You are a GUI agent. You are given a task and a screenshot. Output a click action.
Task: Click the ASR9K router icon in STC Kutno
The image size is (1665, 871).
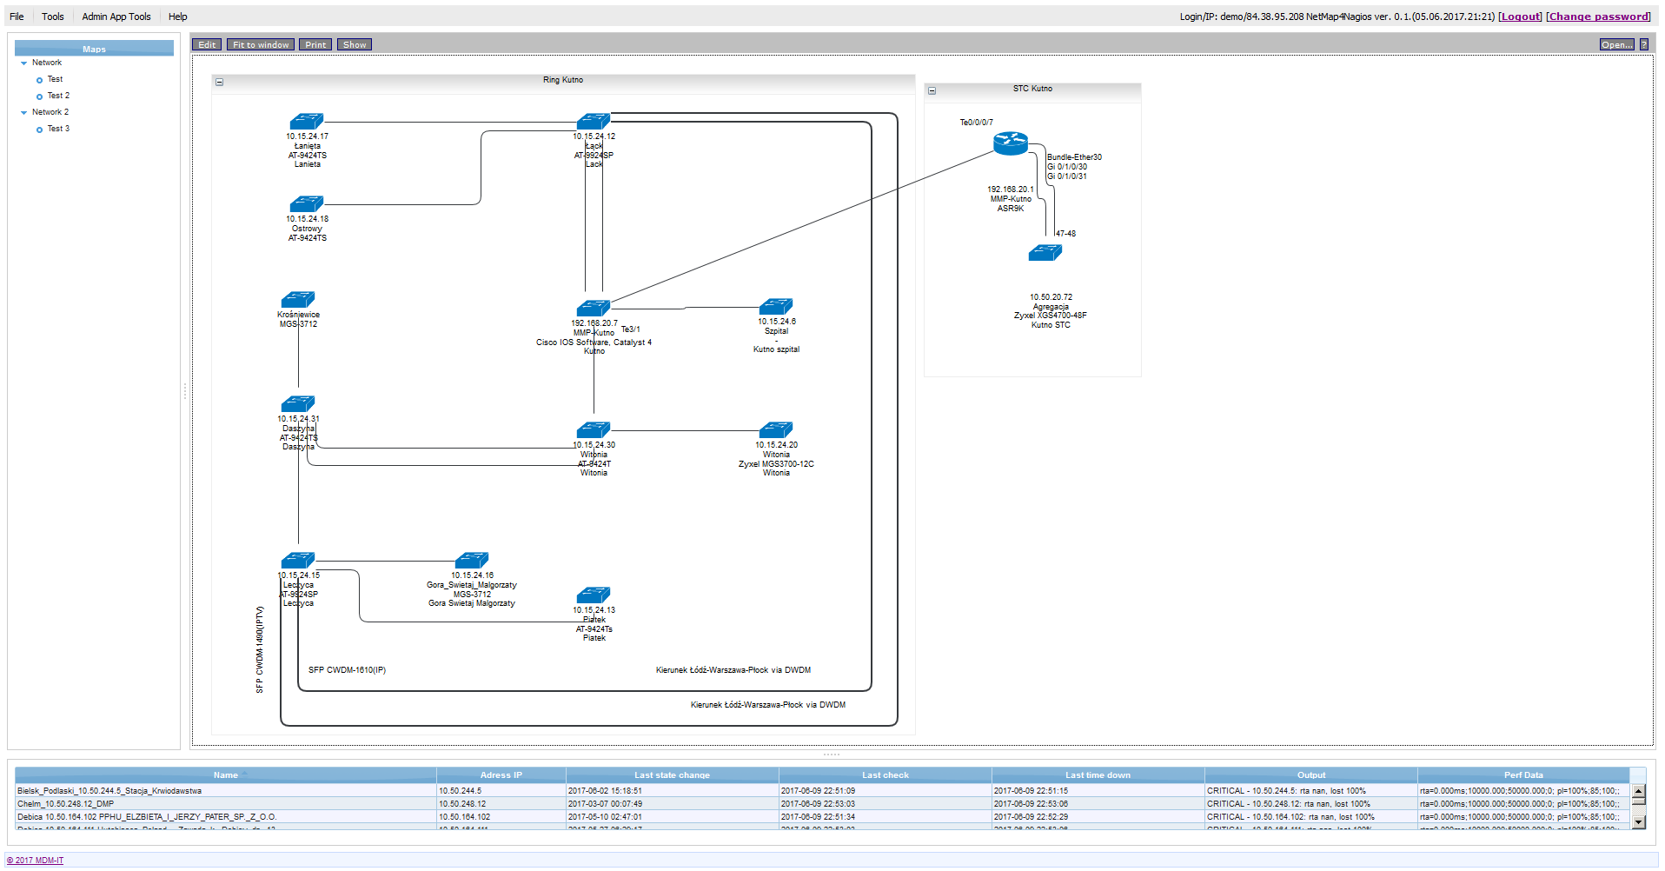[x=1011, y=143]
